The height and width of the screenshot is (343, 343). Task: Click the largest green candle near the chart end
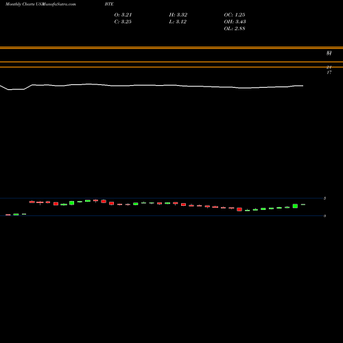[x=295, y=206]
